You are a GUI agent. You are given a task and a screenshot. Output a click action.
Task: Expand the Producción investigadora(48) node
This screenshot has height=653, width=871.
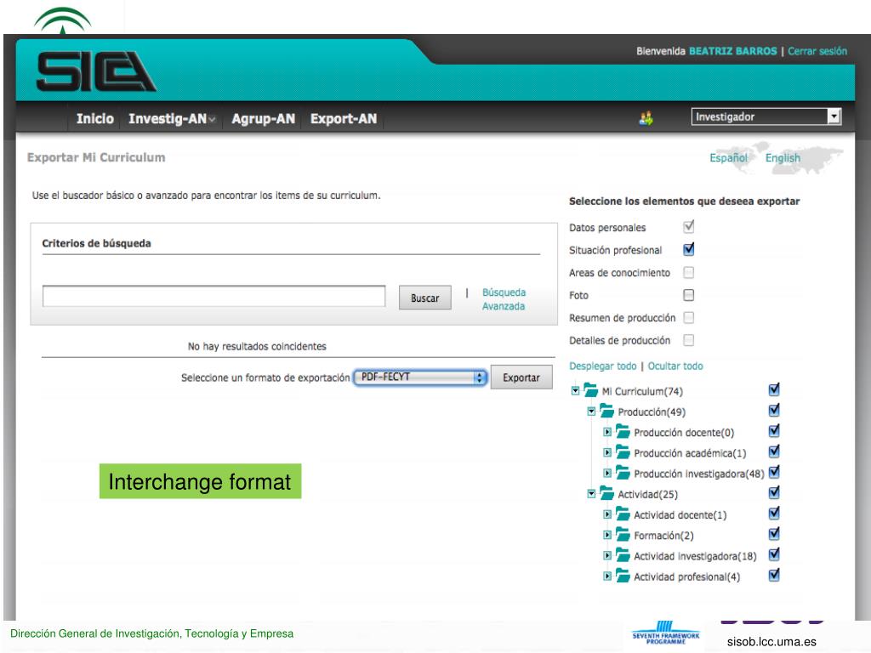607,473
